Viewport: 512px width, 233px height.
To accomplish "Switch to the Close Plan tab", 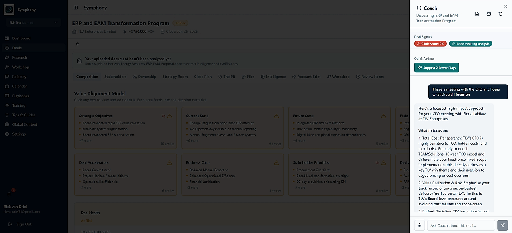I will [203, 77].
